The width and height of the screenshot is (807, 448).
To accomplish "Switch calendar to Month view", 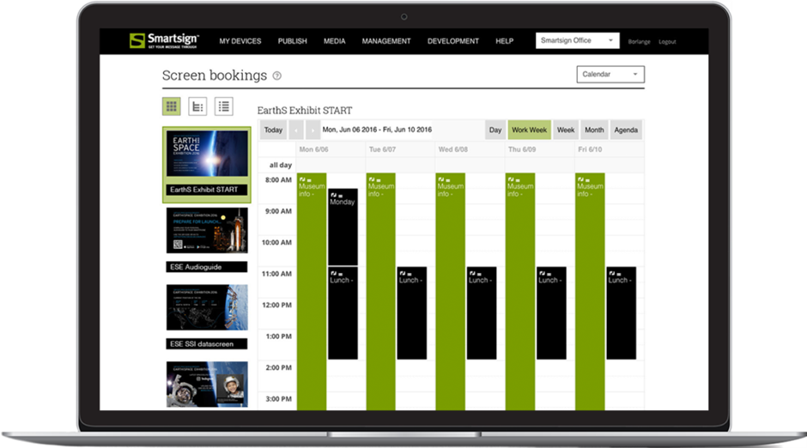I will [x=594, y=130].
